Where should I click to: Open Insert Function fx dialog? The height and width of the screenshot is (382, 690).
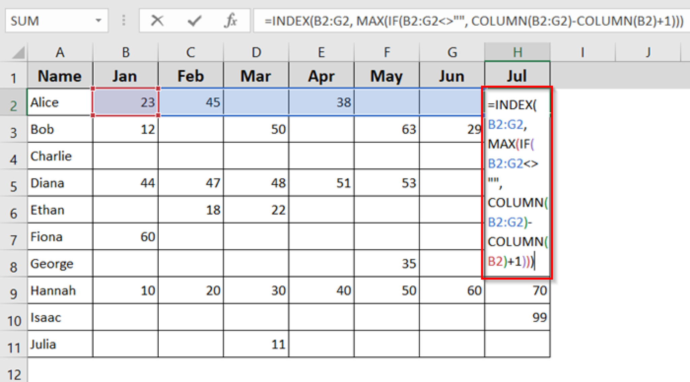[x=231, y=21]
